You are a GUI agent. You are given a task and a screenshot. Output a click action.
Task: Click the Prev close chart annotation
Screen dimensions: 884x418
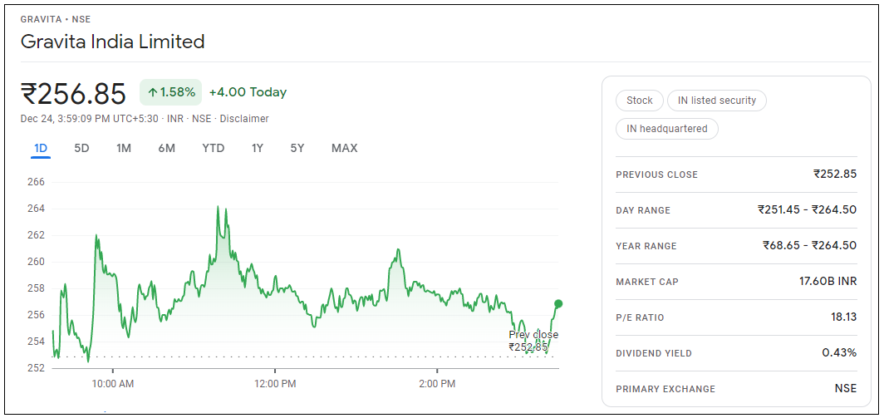533,341
